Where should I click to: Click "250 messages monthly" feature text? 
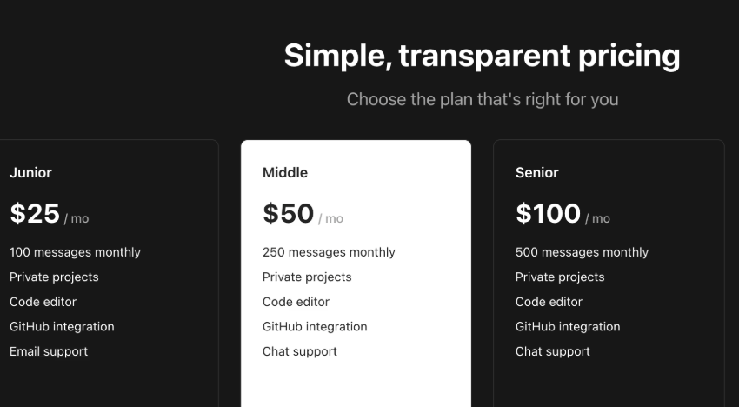329,252
